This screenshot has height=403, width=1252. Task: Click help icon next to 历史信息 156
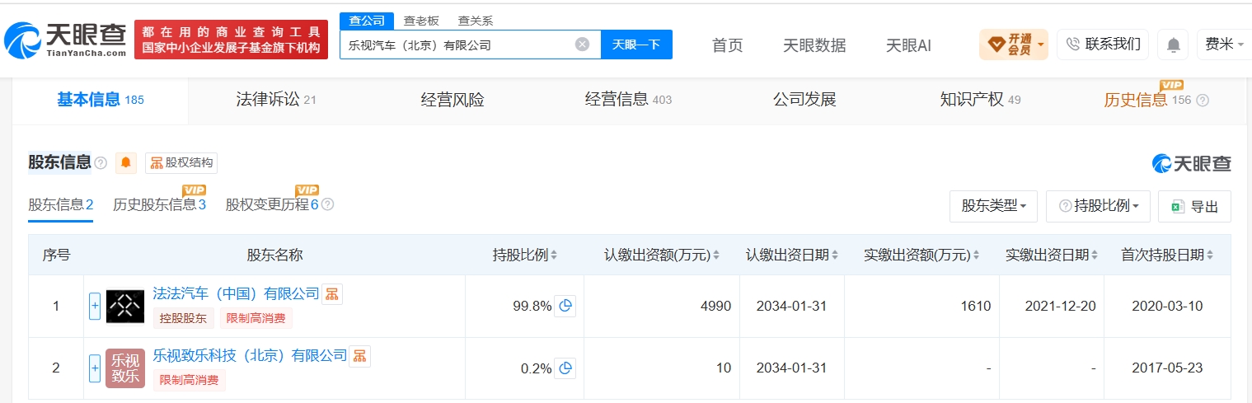click(x=1203, y=101)
